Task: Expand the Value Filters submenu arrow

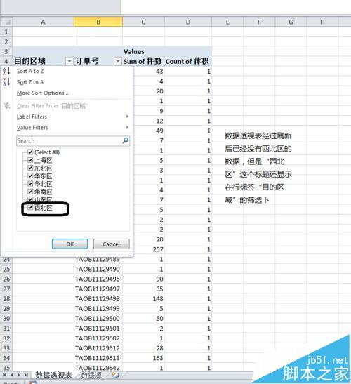Action: 127,127
